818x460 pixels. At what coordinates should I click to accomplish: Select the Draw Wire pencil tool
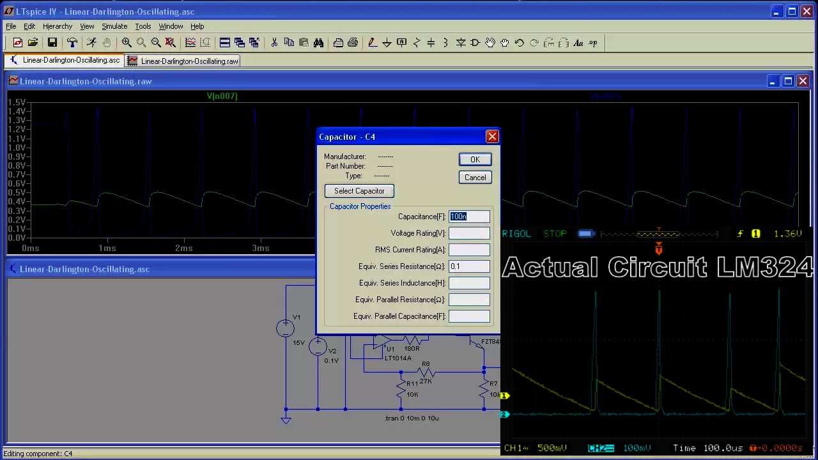point(372,43)
